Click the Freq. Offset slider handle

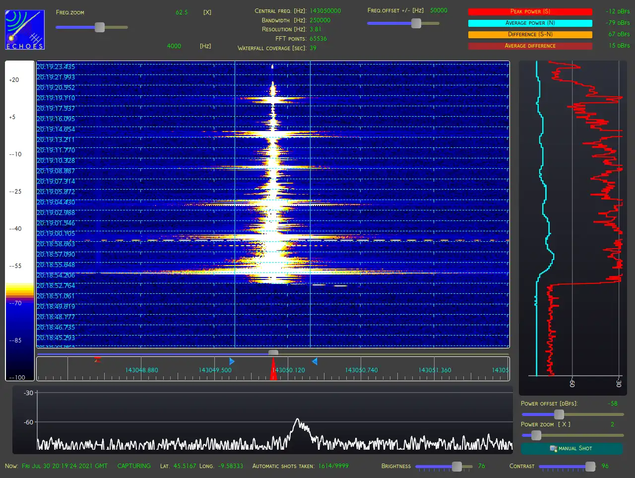click(416, 23)
